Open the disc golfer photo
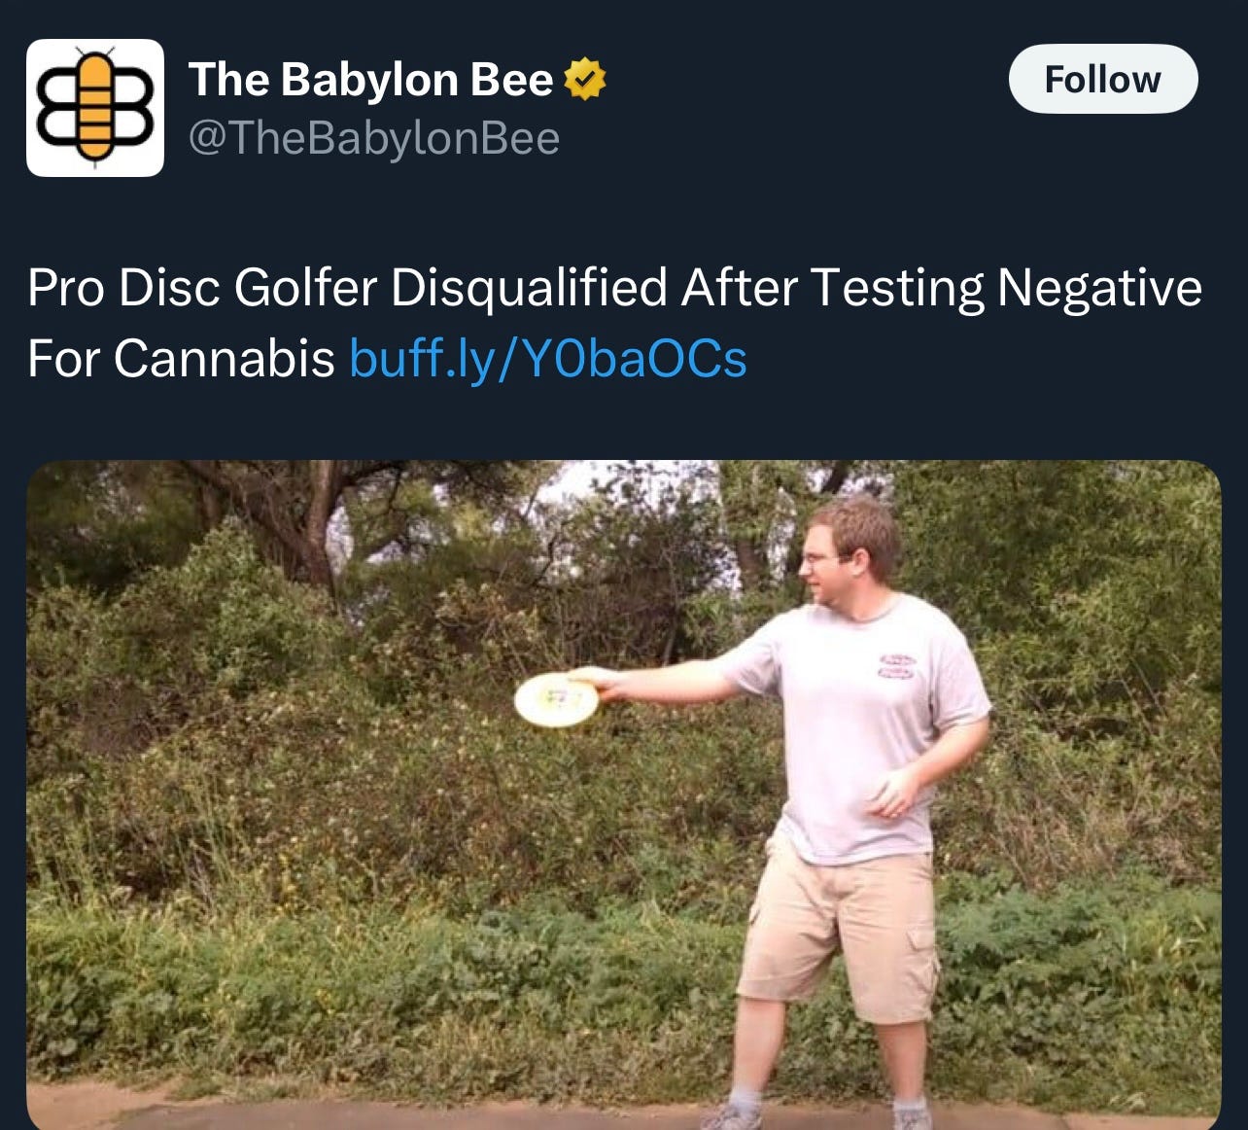The height and width of the screenshot is (1130, 1248). point(624,795)
